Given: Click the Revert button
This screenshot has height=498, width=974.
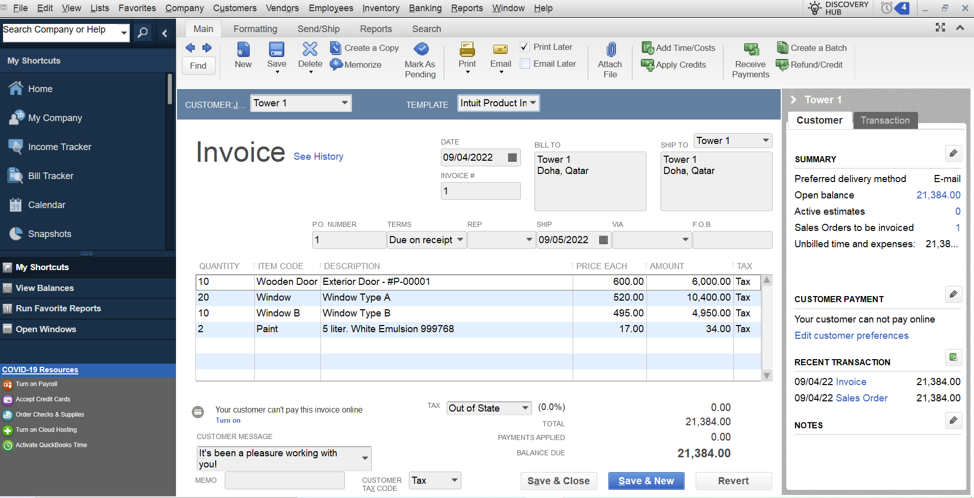Looking at the screenshot, I should tap(733, 481).
